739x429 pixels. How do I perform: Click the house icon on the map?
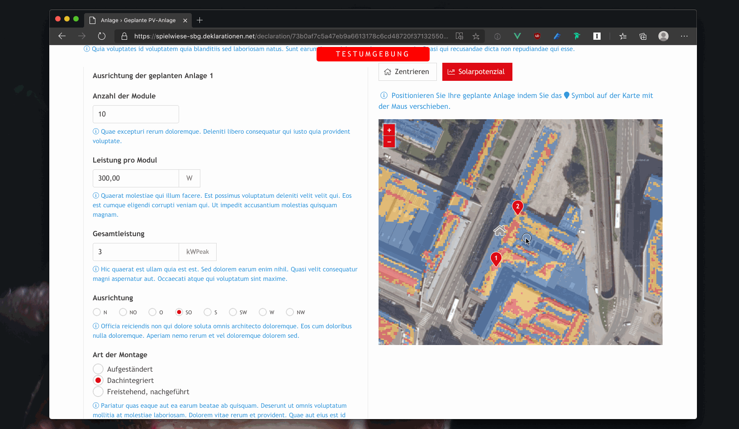[x=500, y=231]
